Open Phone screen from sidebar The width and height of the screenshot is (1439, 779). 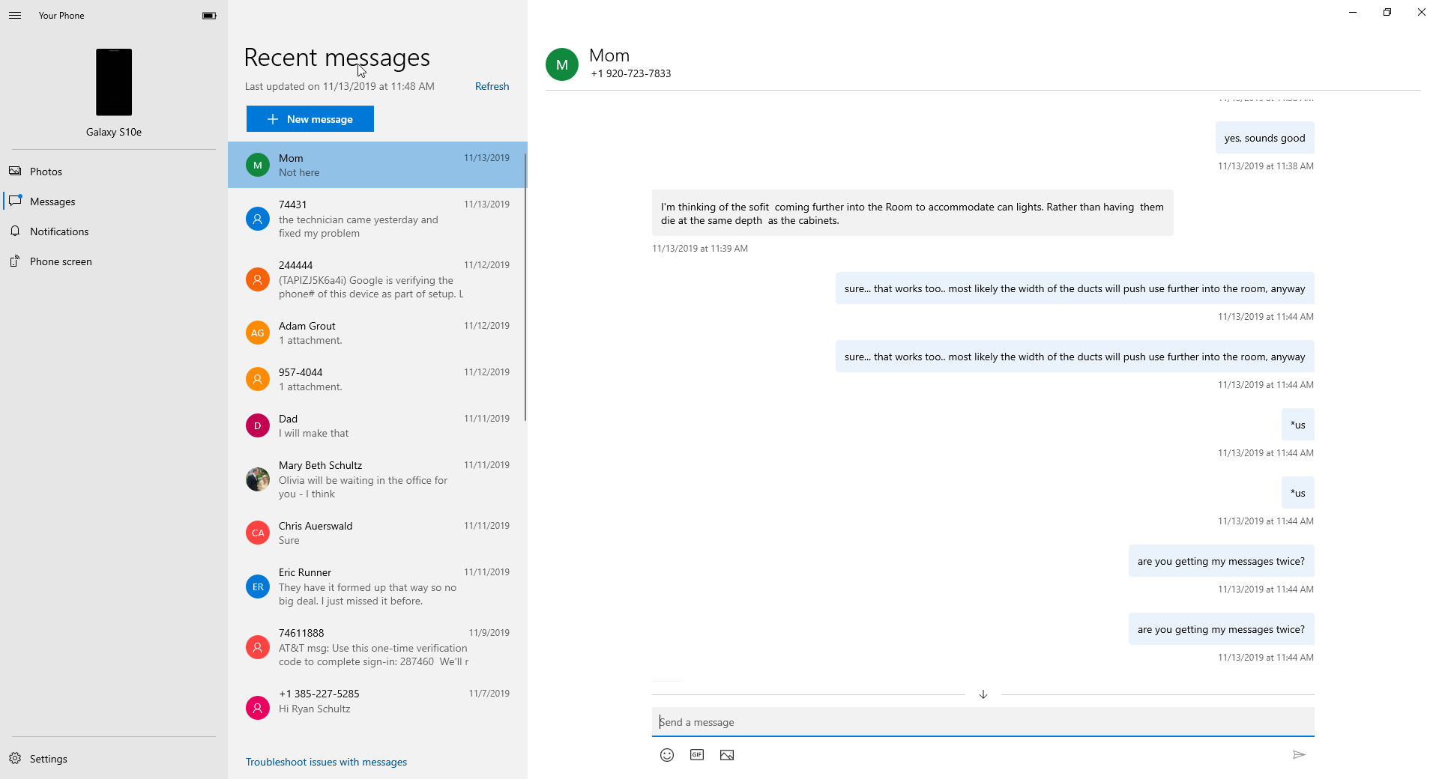pyautogui.click(x=61, y=261)
